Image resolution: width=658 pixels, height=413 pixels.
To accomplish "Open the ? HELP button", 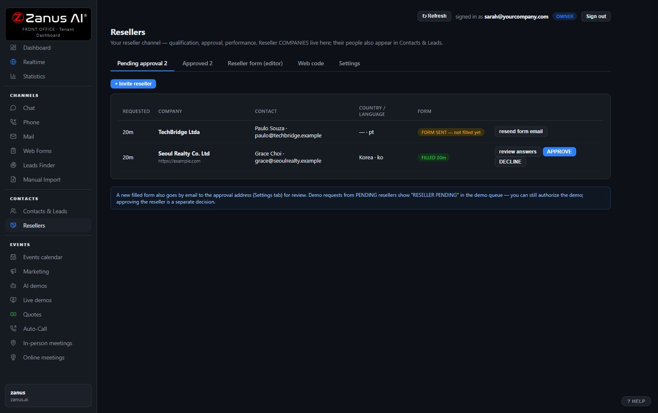I will pos(636,401).
